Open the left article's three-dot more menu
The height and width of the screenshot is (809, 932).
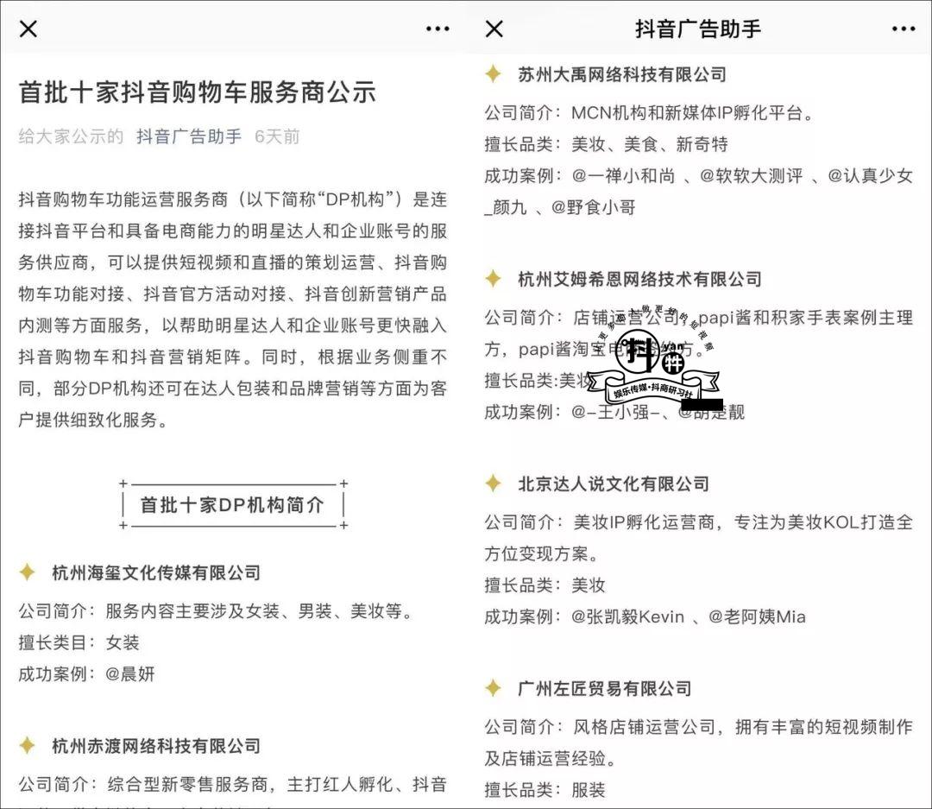tap(438, 29)
